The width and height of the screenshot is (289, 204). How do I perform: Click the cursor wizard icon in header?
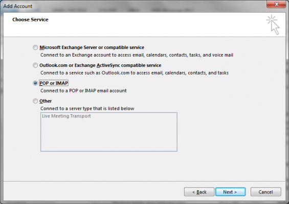coord(273,24)
